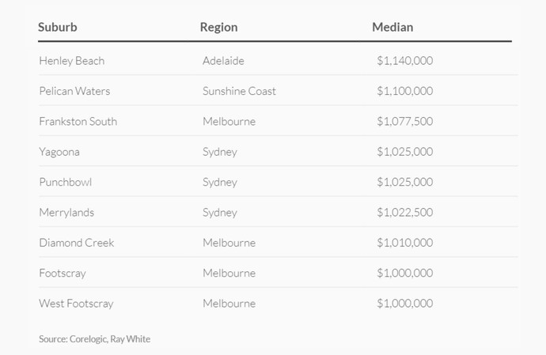Select the $1,010,000 median value
Image resolution: width=546 pixels, height=355 pixels.
coord(404,243)
